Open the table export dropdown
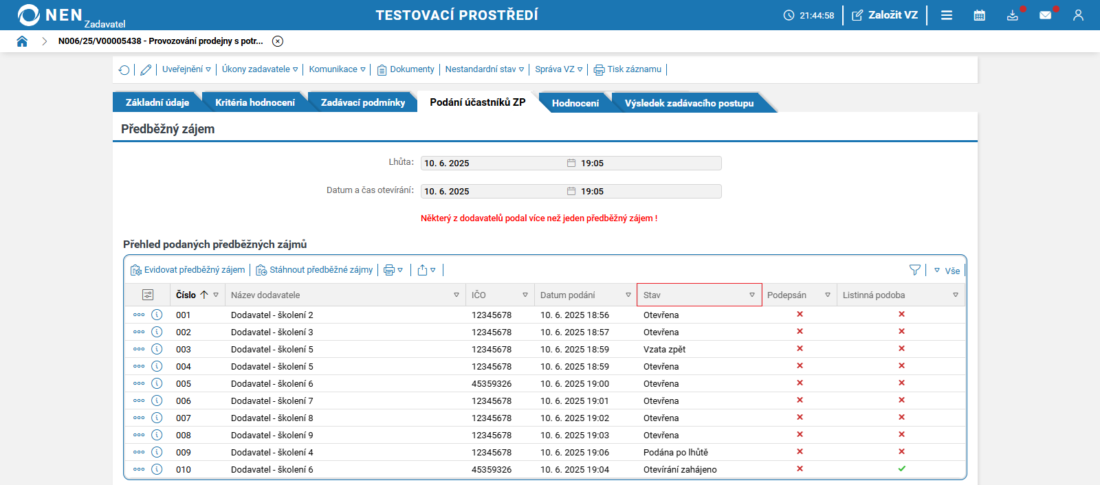The image size is (1100, 485). [x=427, y=270]
